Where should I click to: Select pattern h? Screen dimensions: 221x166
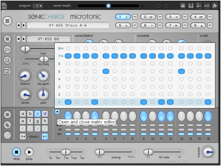[45, 121]
